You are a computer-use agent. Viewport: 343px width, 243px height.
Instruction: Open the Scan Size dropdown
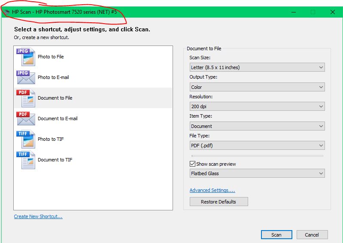(257, 67)
